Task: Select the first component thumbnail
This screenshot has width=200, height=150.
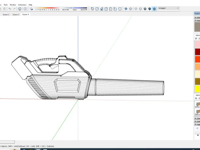Action: point(197,105)
